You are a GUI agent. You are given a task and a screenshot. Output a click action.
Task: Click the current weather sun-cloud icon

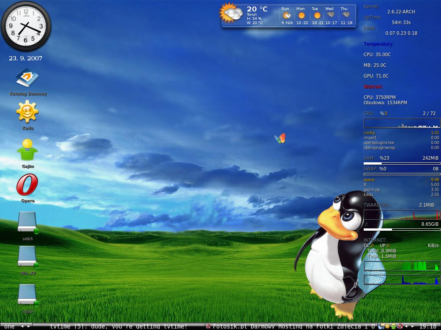[231, 13]
